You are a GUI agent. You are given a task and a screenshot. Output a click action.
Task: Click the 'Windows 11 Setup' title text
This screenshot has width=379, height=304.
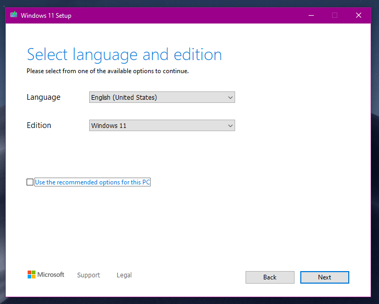tap(46, 16)
